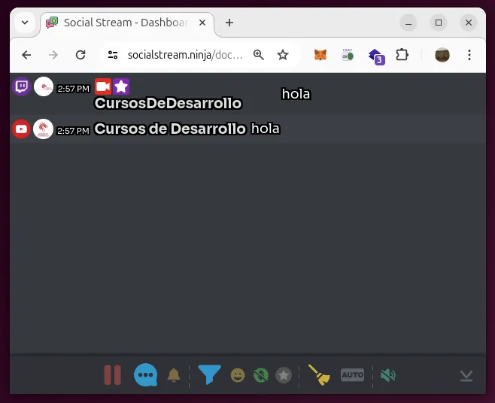Open the Chrome three-dot menu
495x403 pixels.
[469, 55]
